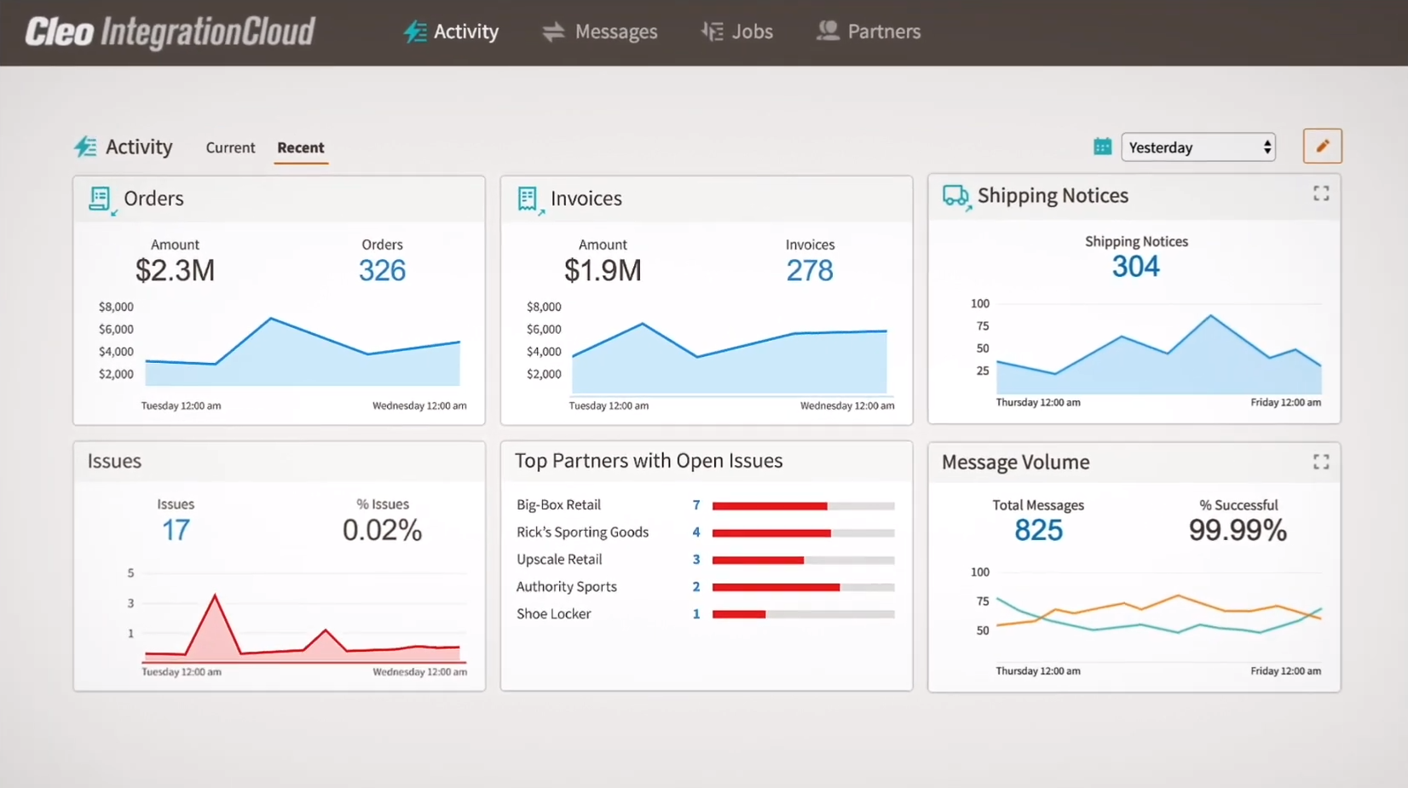
Task: Click Authority Sports issue count 2
Action: point(696,587)
